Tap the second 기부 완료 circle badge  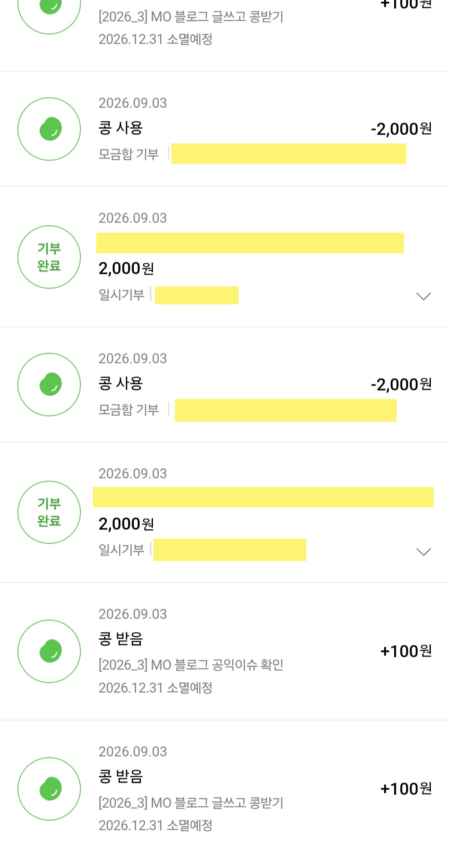[x=49, y=512]
